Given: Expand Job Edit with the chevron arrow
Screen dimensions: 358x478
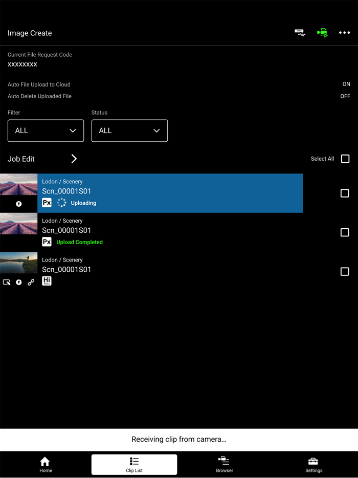Looking at the screenshot, I should click(x=74, y=159).
